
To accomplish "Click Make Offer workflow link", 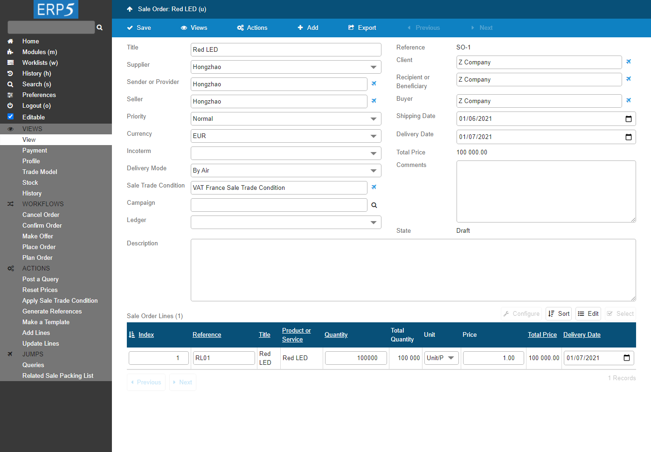I will point(38,236).
